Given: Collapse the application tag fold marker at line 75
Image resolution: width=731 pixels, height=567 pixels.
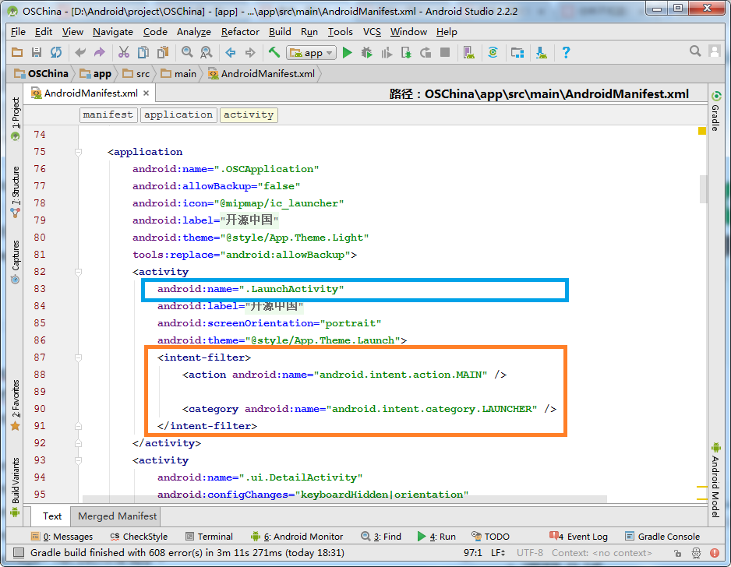Looking at the screenshot, I should 78,152.
